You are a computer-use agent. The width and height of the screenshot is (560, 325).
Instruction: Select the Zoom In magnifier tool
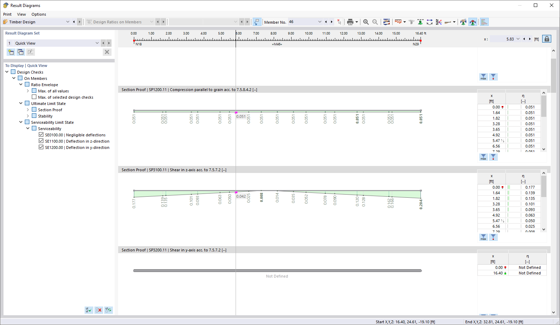[x=366, y=22]
